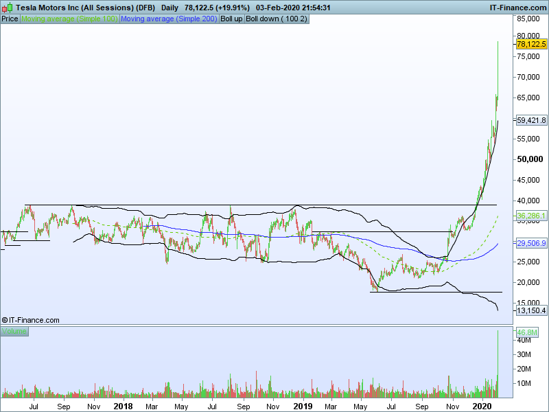549x412 pixels.
Task: Click the 2020 label on time axis
Action: [x=482, y=407]
